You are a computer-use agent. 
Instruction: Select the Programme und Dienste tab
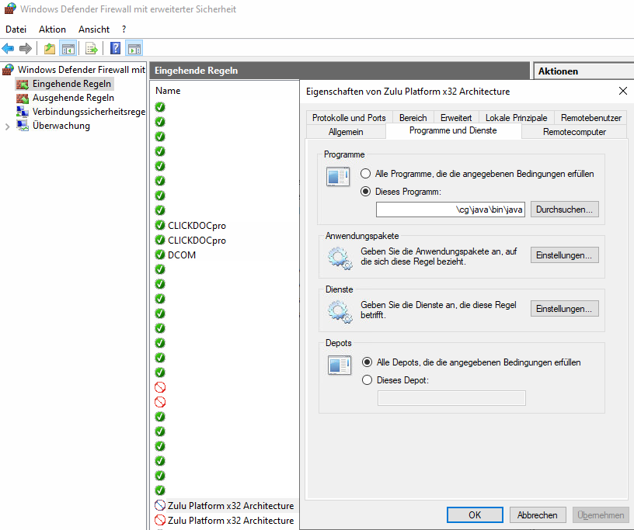pyautogui.click(x=453, y=131)
